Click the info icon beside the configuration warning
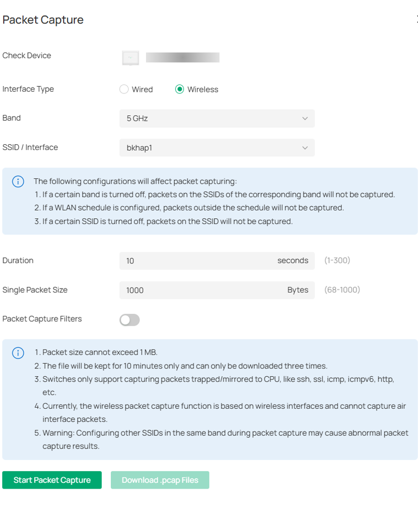 [18, 181]
